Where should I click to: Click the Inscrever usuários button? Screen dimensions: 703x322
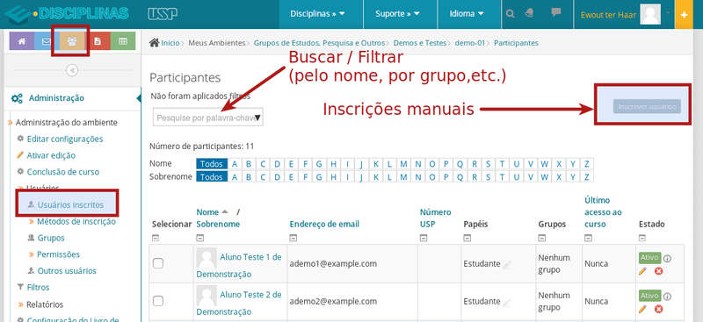point(647,106)
